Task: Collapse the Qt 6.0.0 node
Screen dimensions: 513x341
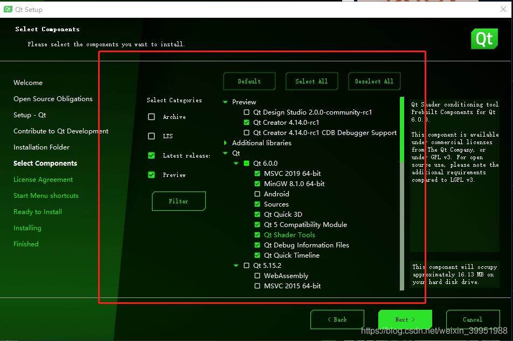Action: pyautogui.click(x=236, y=164)
